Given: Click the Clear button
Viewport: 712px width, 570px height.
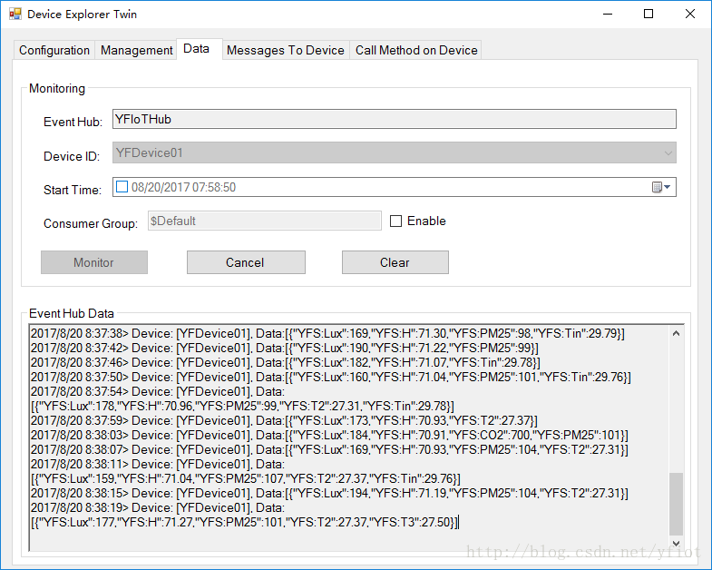Looking at the screenshot, I should [395, 262].
